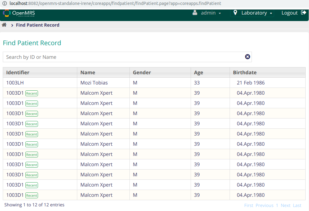Click the breadcrumb chevron before Find Patient Record
Image resolution: width=309 pixels, height=211 pixels.
pyautogui.click(x=12, y=25)
